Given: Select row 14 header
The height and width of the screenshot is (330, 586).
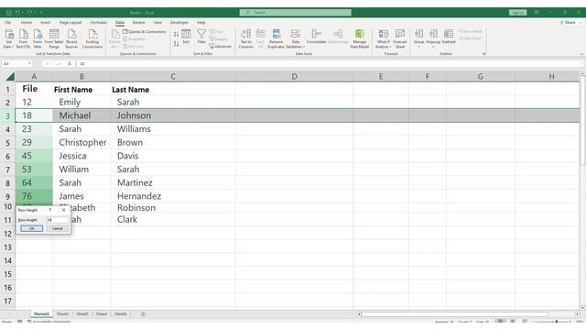Looking at the screenshot, I should tap(7, 260).
